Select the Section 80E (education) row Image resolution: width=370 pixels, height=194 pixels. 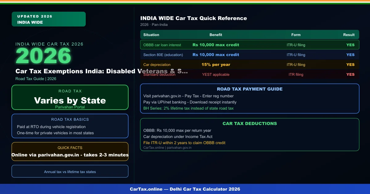point(250,55)
